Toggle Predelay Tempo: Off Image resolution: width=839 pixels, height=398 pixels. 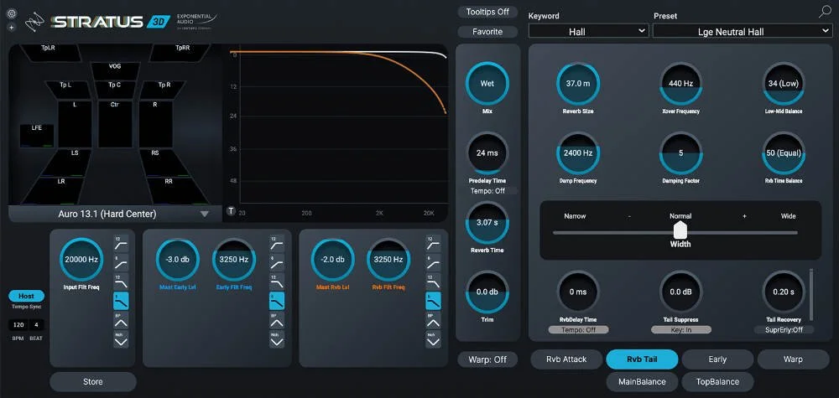point(487,191)
